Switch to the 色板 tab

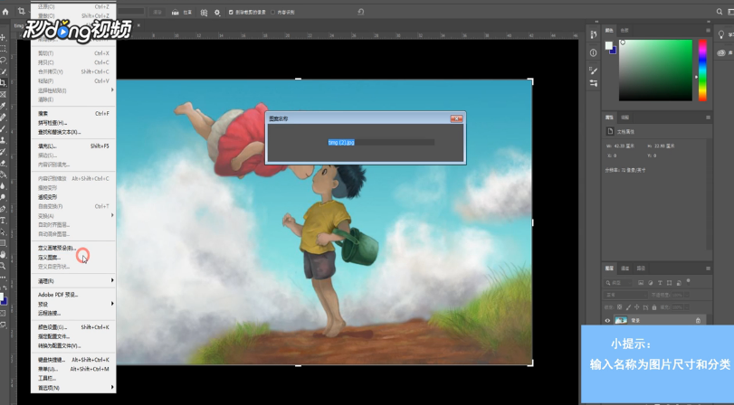pyautogui.click(x=624, y=31)
